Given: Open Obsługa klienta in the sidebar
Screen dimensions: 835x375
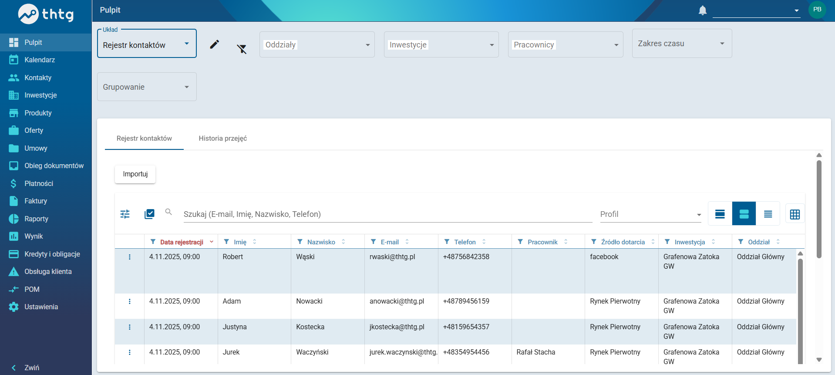Looking at the screenshot, I should click(46, 271).
